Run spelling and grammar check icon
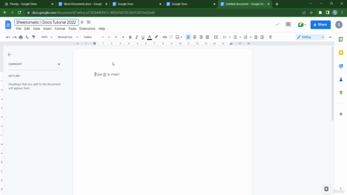 27,37
